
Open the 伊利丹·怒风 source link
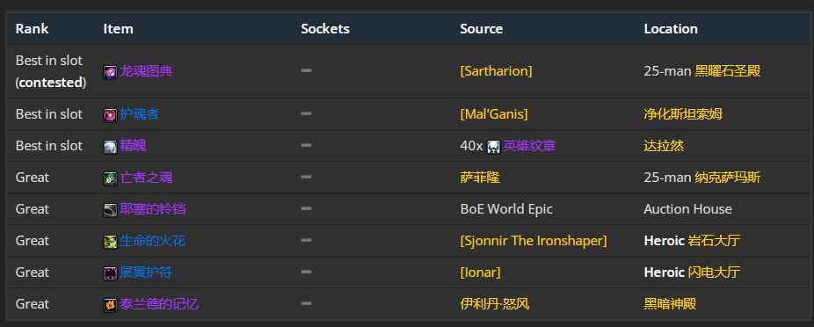click(x=495, y=303)
